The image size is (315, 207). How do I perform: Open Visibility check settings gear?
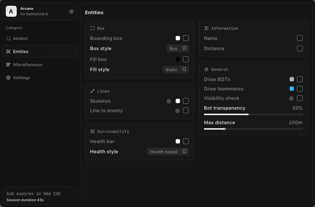point(291,99)
